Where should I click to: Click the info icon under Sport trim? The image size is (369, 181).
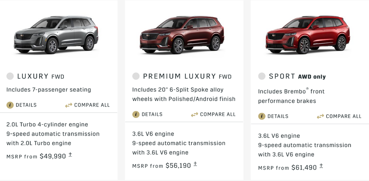262,116
